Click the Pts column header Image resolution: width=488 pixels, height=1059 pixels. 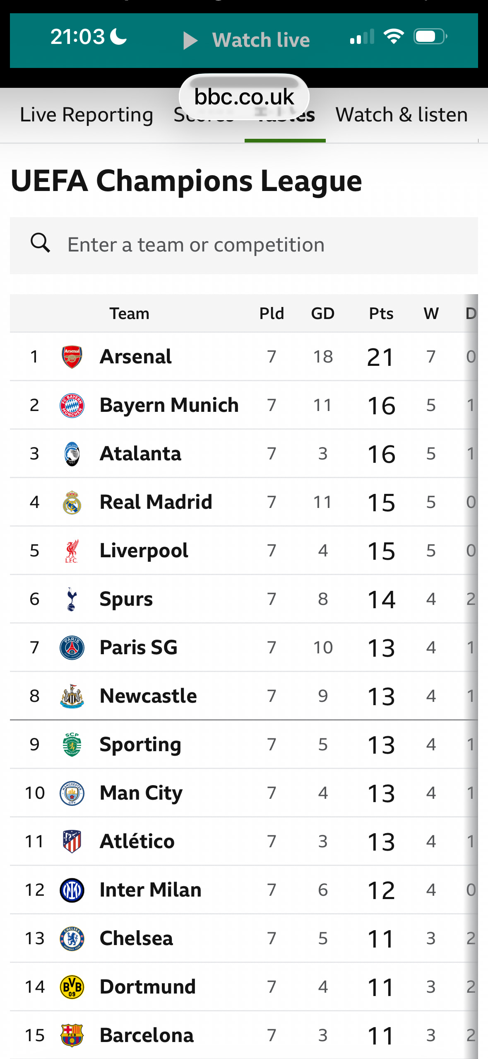click(381, 314)
